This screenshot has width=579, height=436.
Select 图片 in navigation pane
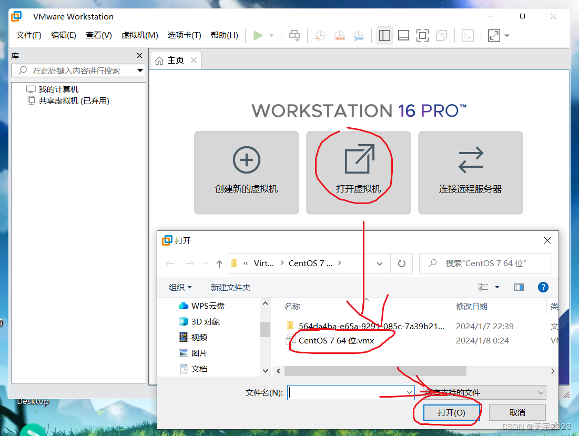click(193, 353)
